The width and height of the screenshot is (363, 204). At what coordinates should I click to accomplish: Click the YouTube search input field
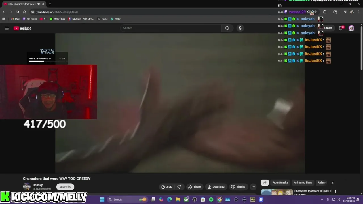[x=171, y=28]
